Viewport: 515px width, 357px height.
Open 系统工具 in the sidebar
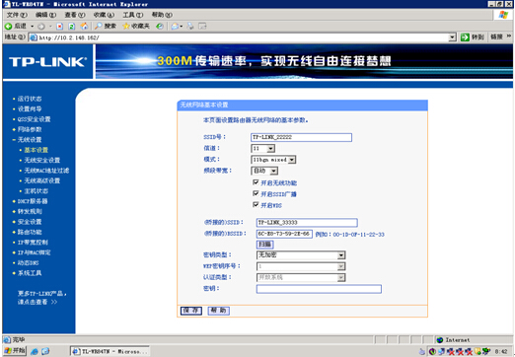click(x=30, y=273)
